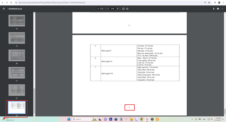Open page 20 thumbnail in the sidebar
The image size is (226, 122).
click(16, 55)
